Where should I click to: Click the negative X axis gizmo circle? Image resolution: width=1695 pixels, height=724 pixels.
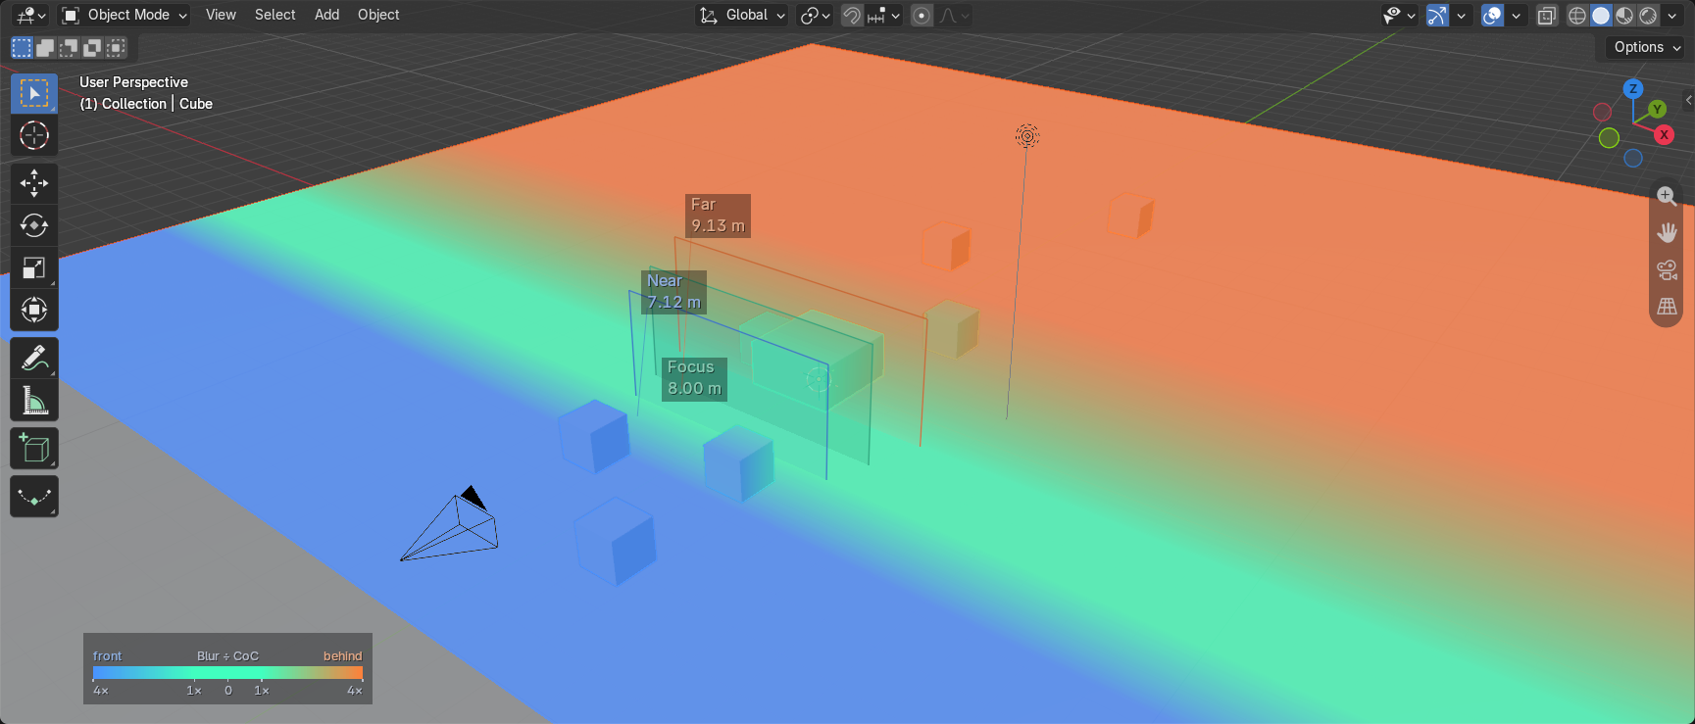coord(1602,112)
